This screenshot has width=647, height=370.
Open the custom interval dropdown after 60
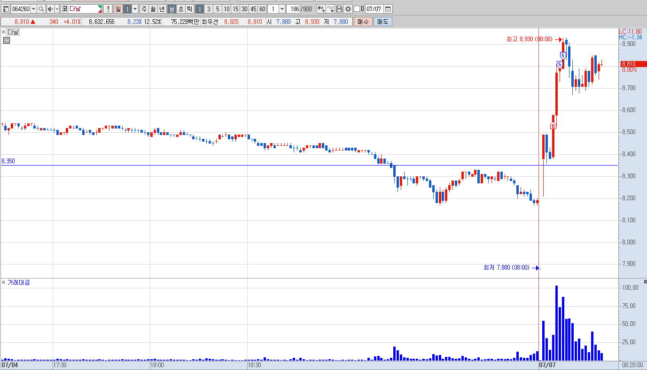[282, 9]
